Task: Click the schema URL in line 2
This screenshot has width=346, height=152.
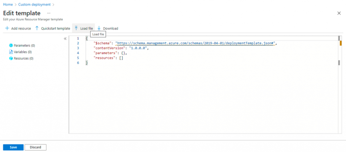Action: click(x=195, y=43)
